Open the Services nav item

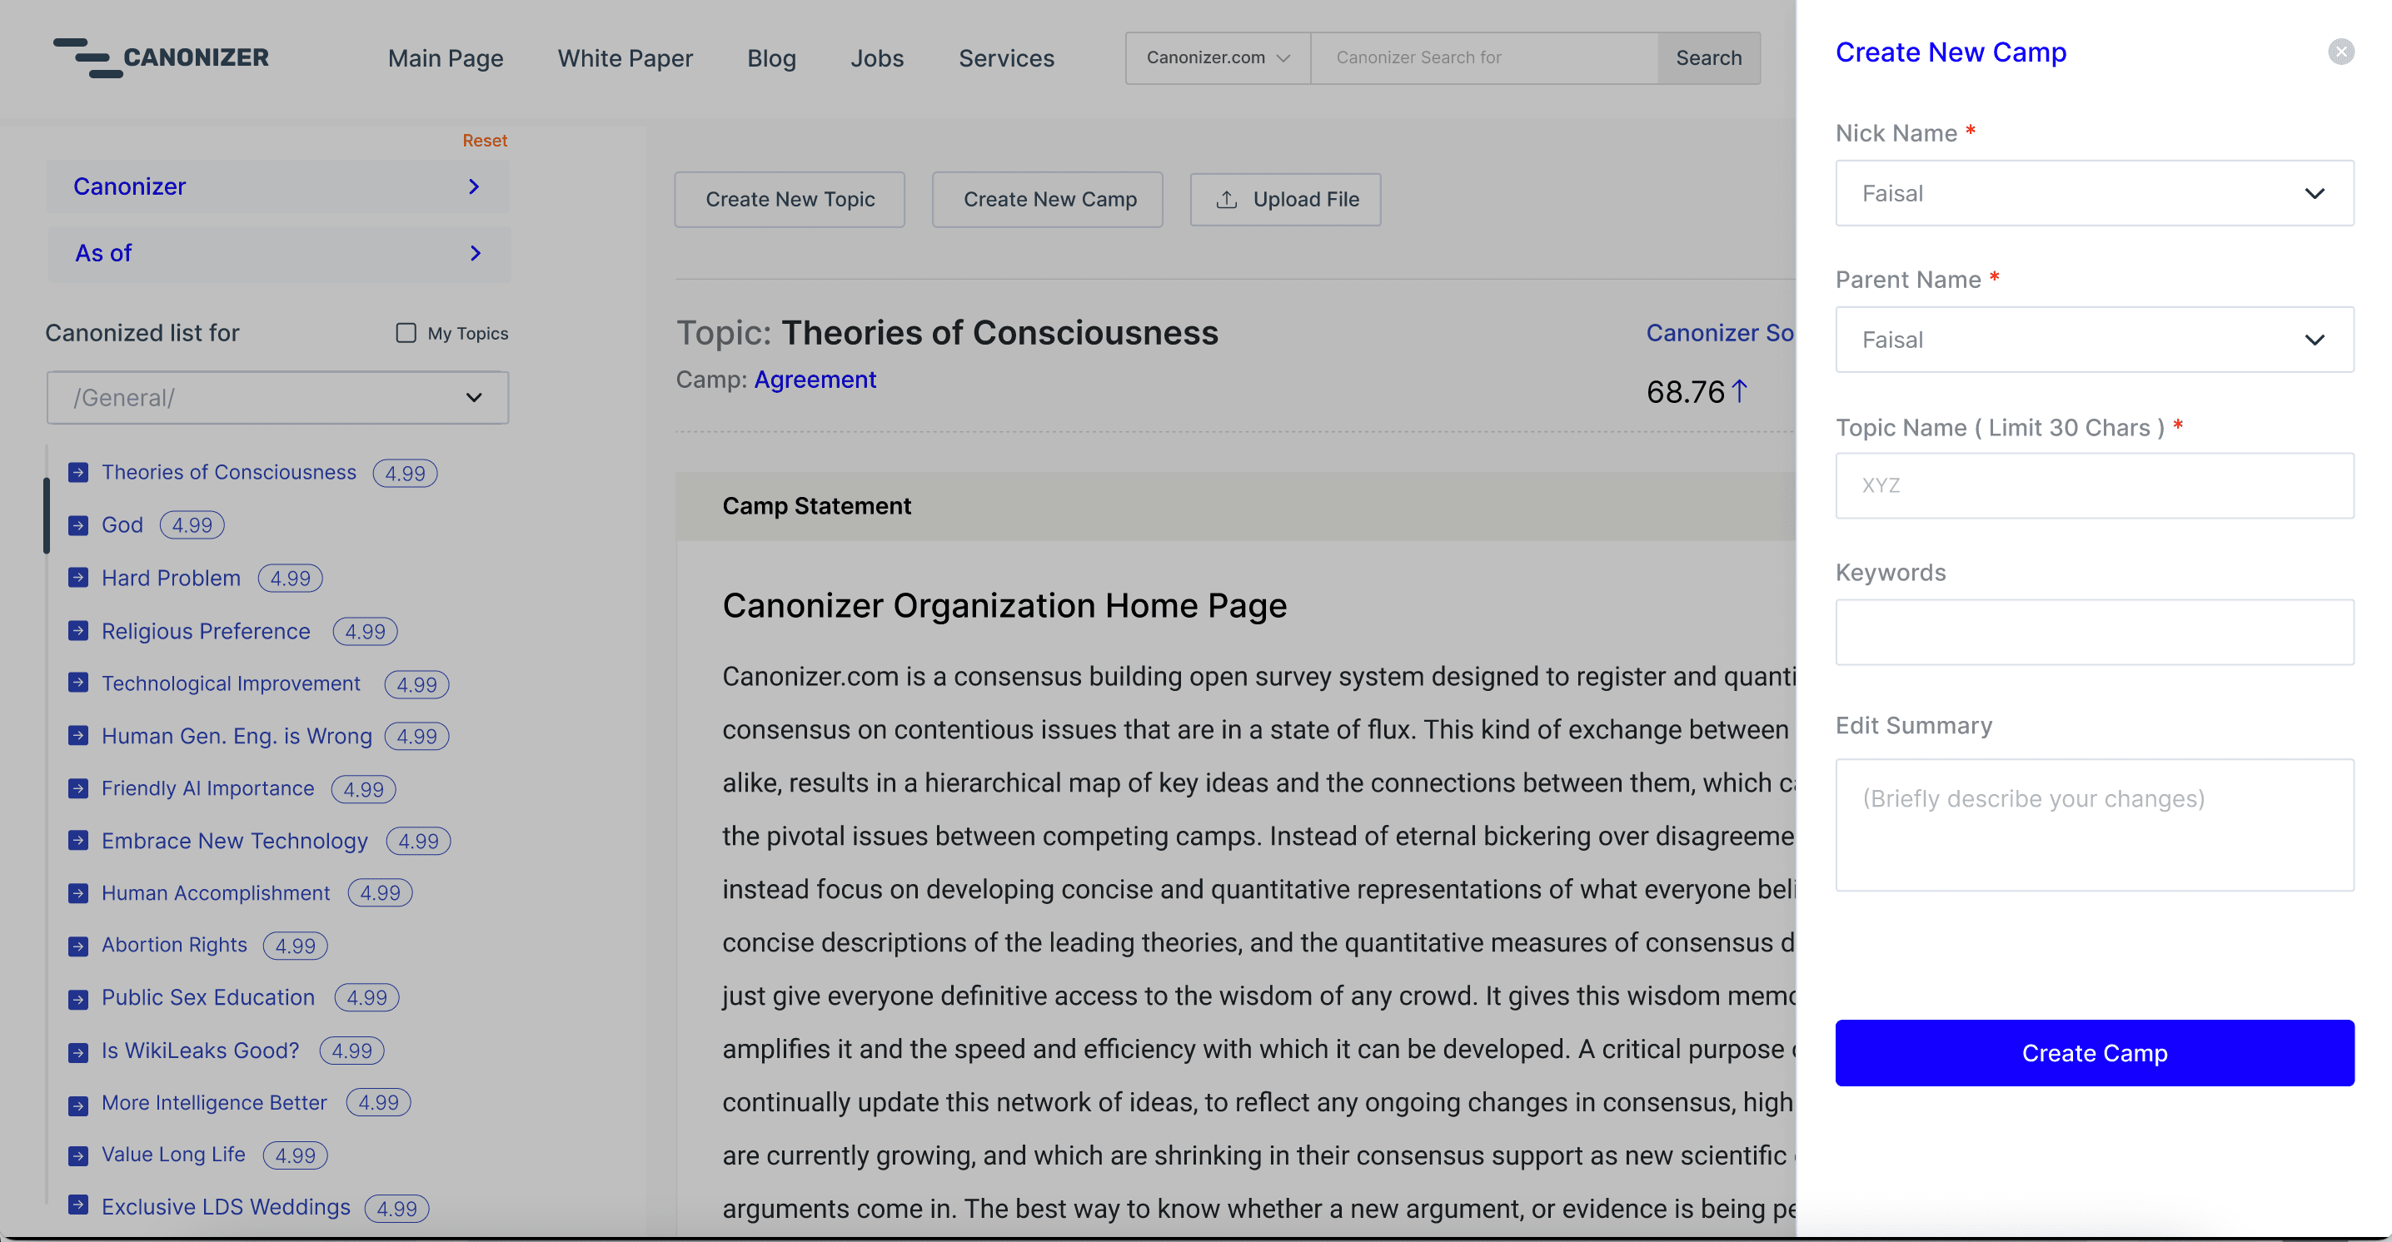pos(1007,58)
